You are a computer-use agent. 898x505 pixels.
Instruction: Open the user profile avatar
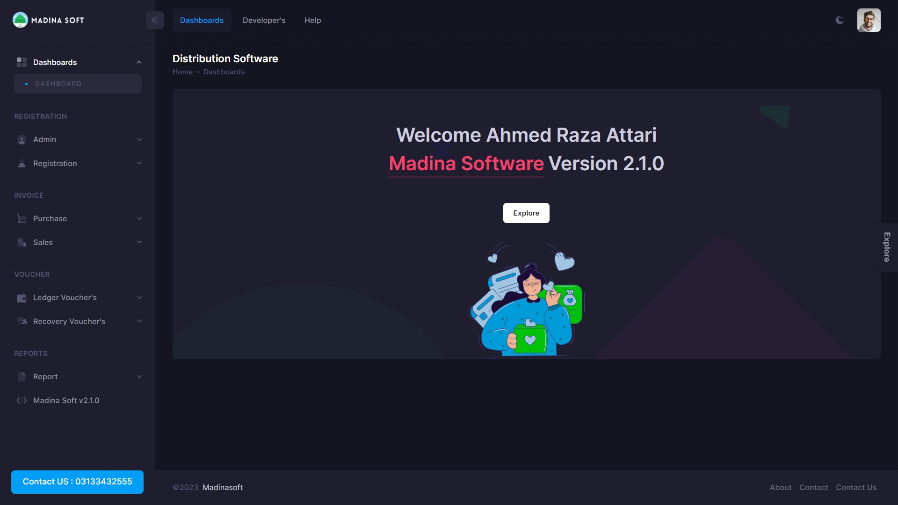coord(869,20)
